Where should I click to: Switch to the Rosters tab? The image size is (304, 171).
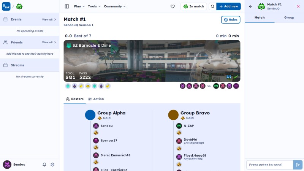pyautogui.click(x=74, y=99)
